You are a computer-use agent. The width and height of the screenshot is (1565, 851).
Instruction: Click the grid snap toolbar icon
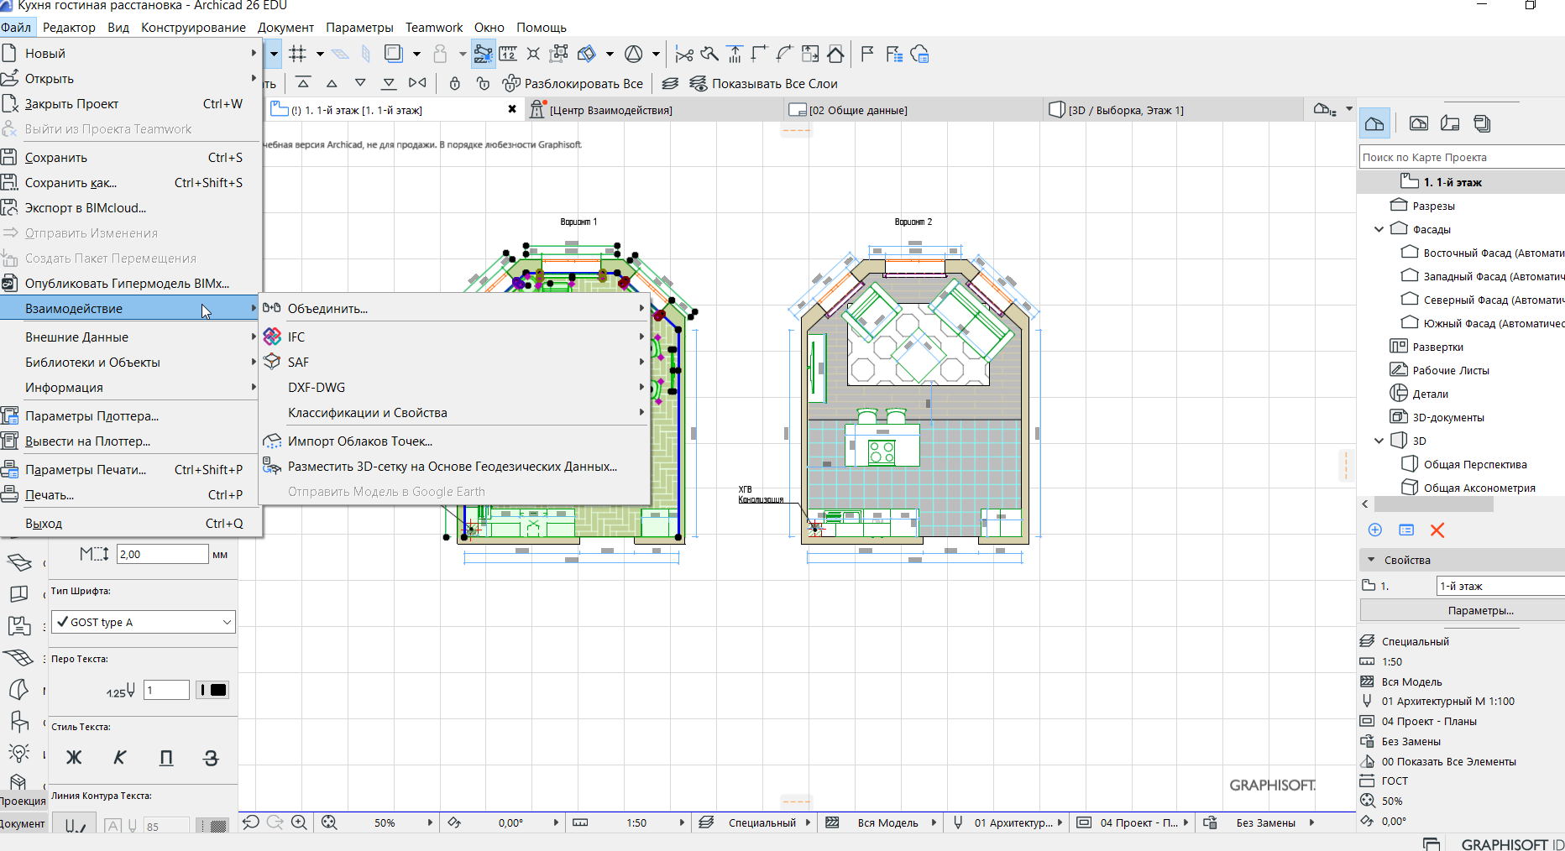297,55
